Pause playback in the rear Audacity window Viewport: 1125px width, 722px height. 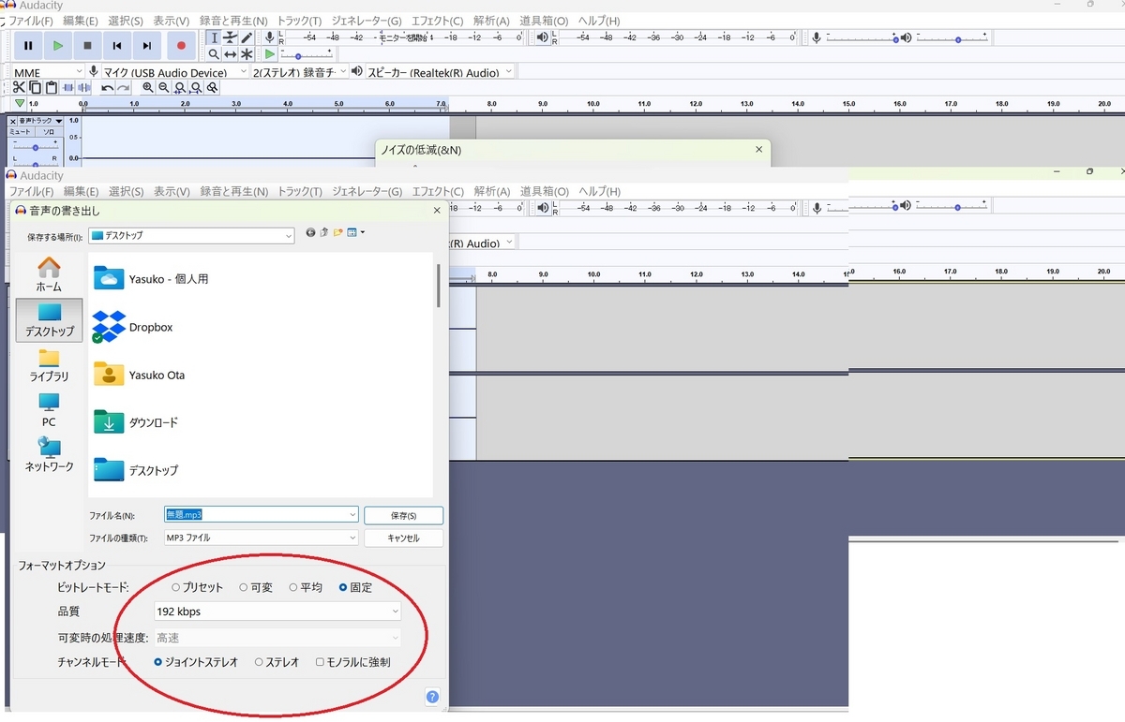click(28, 45)
